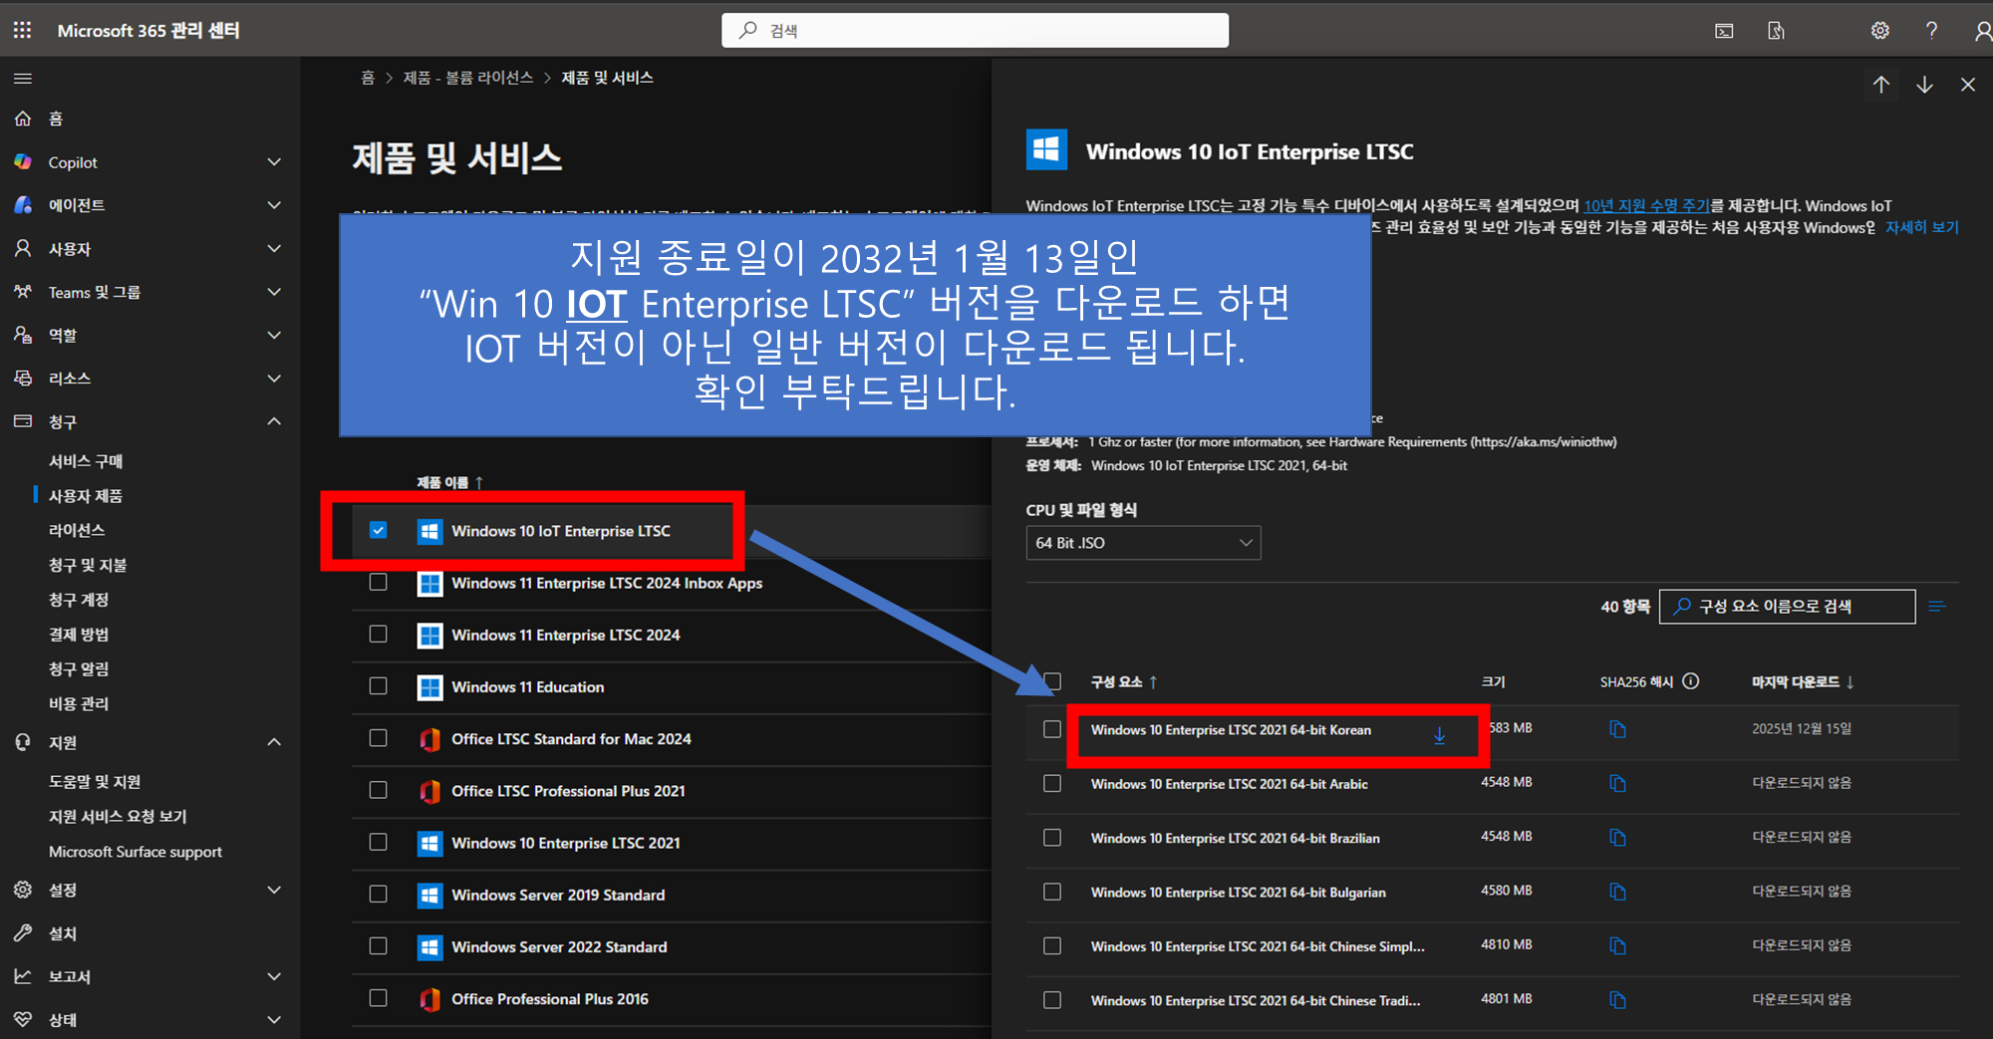This screenshot has width=1993, height=1039.
Task: Open the 자세히 보기 link
Action: point(1921,228)
